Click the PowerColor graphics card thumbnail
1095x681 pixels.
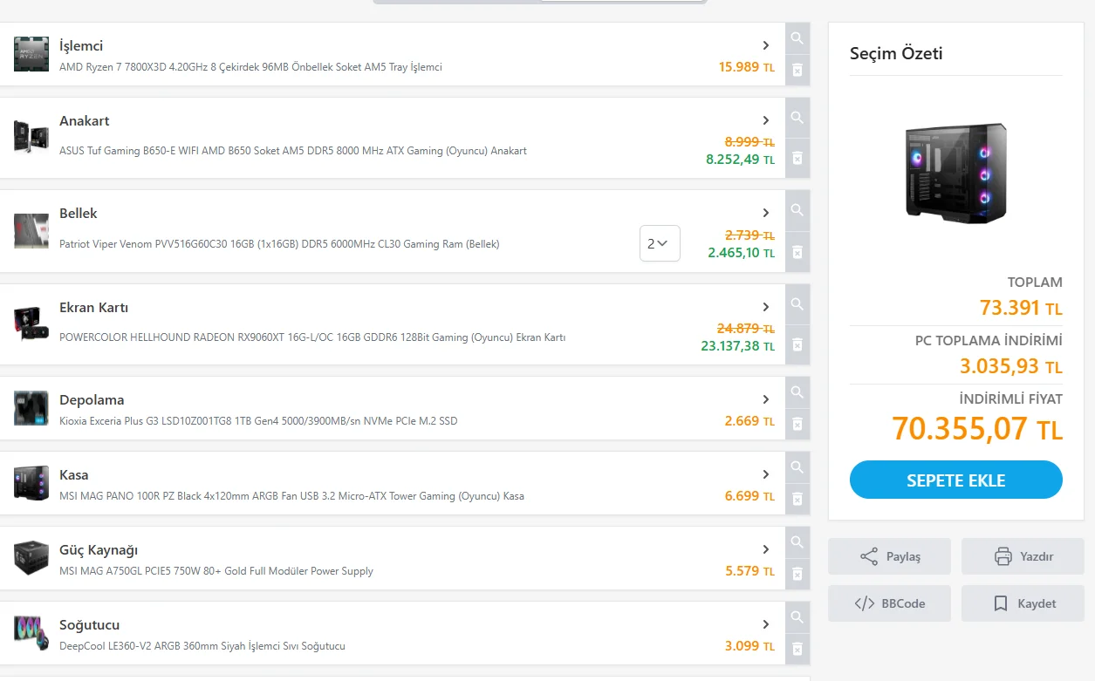[x=31, y=324]
